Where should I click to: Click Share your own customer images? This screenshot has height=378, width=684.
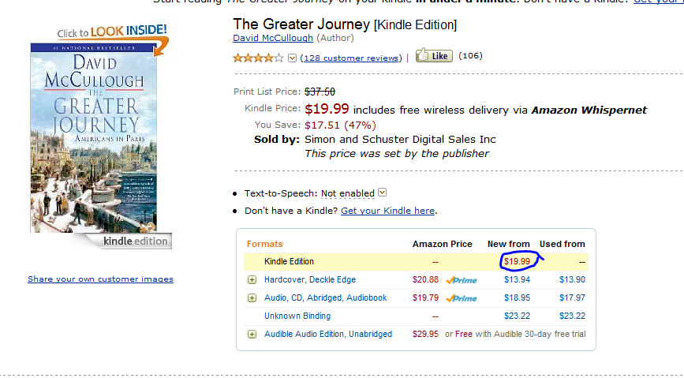click(x=100, y=279)
